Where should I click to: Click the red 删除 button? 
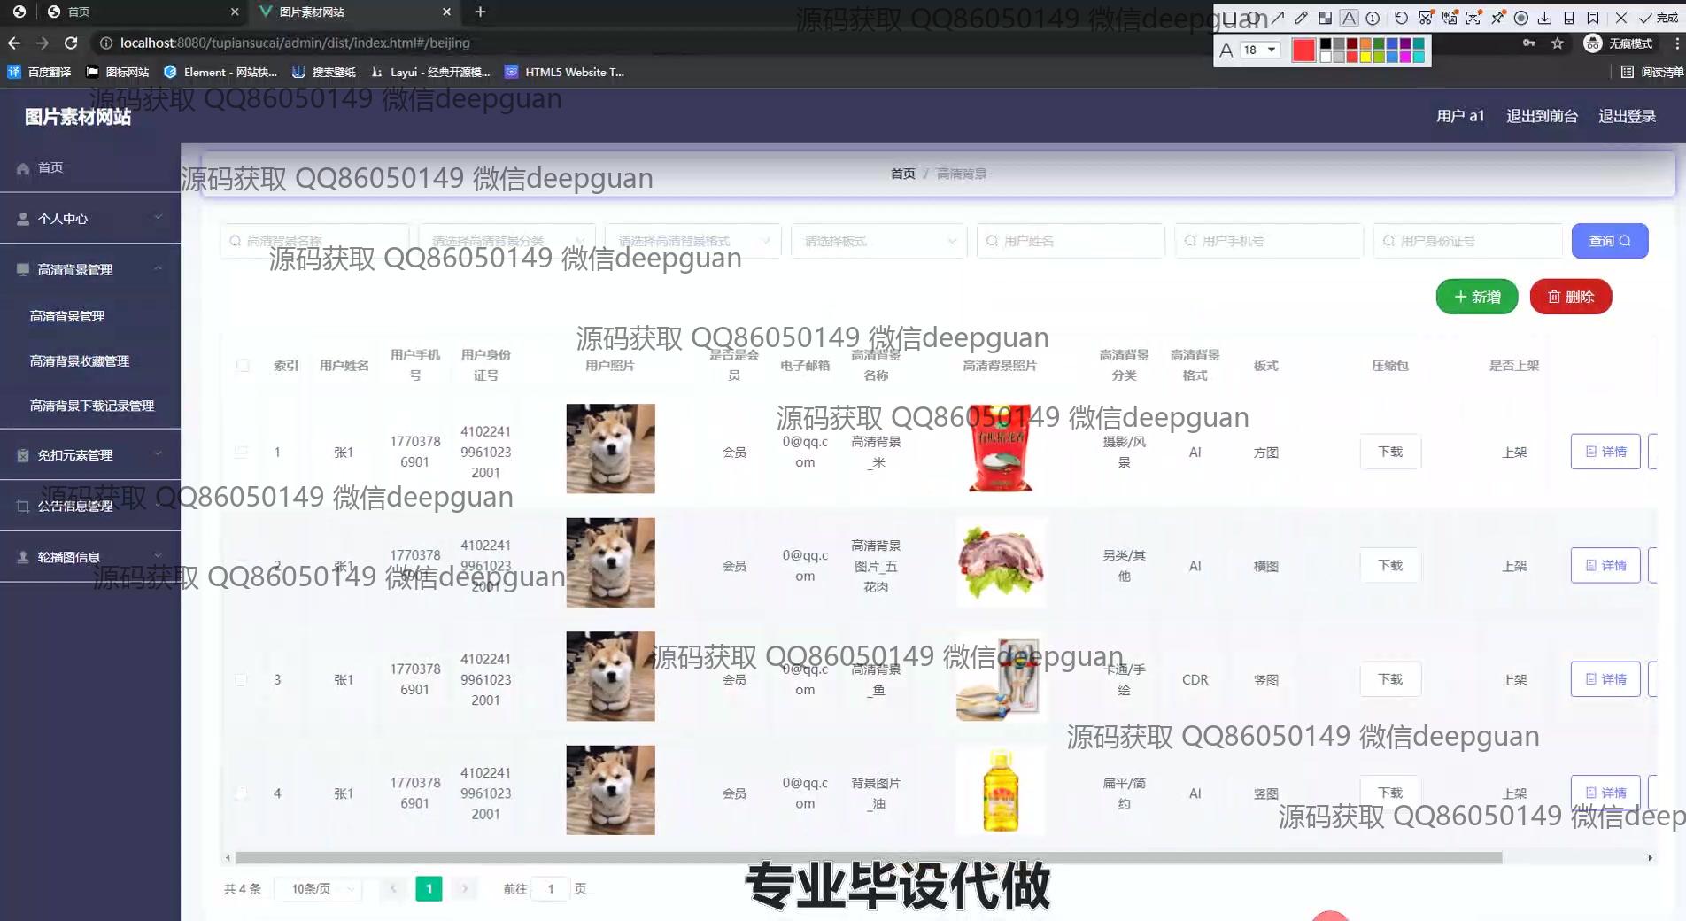pyautogui.click(x=1570, y=297)
